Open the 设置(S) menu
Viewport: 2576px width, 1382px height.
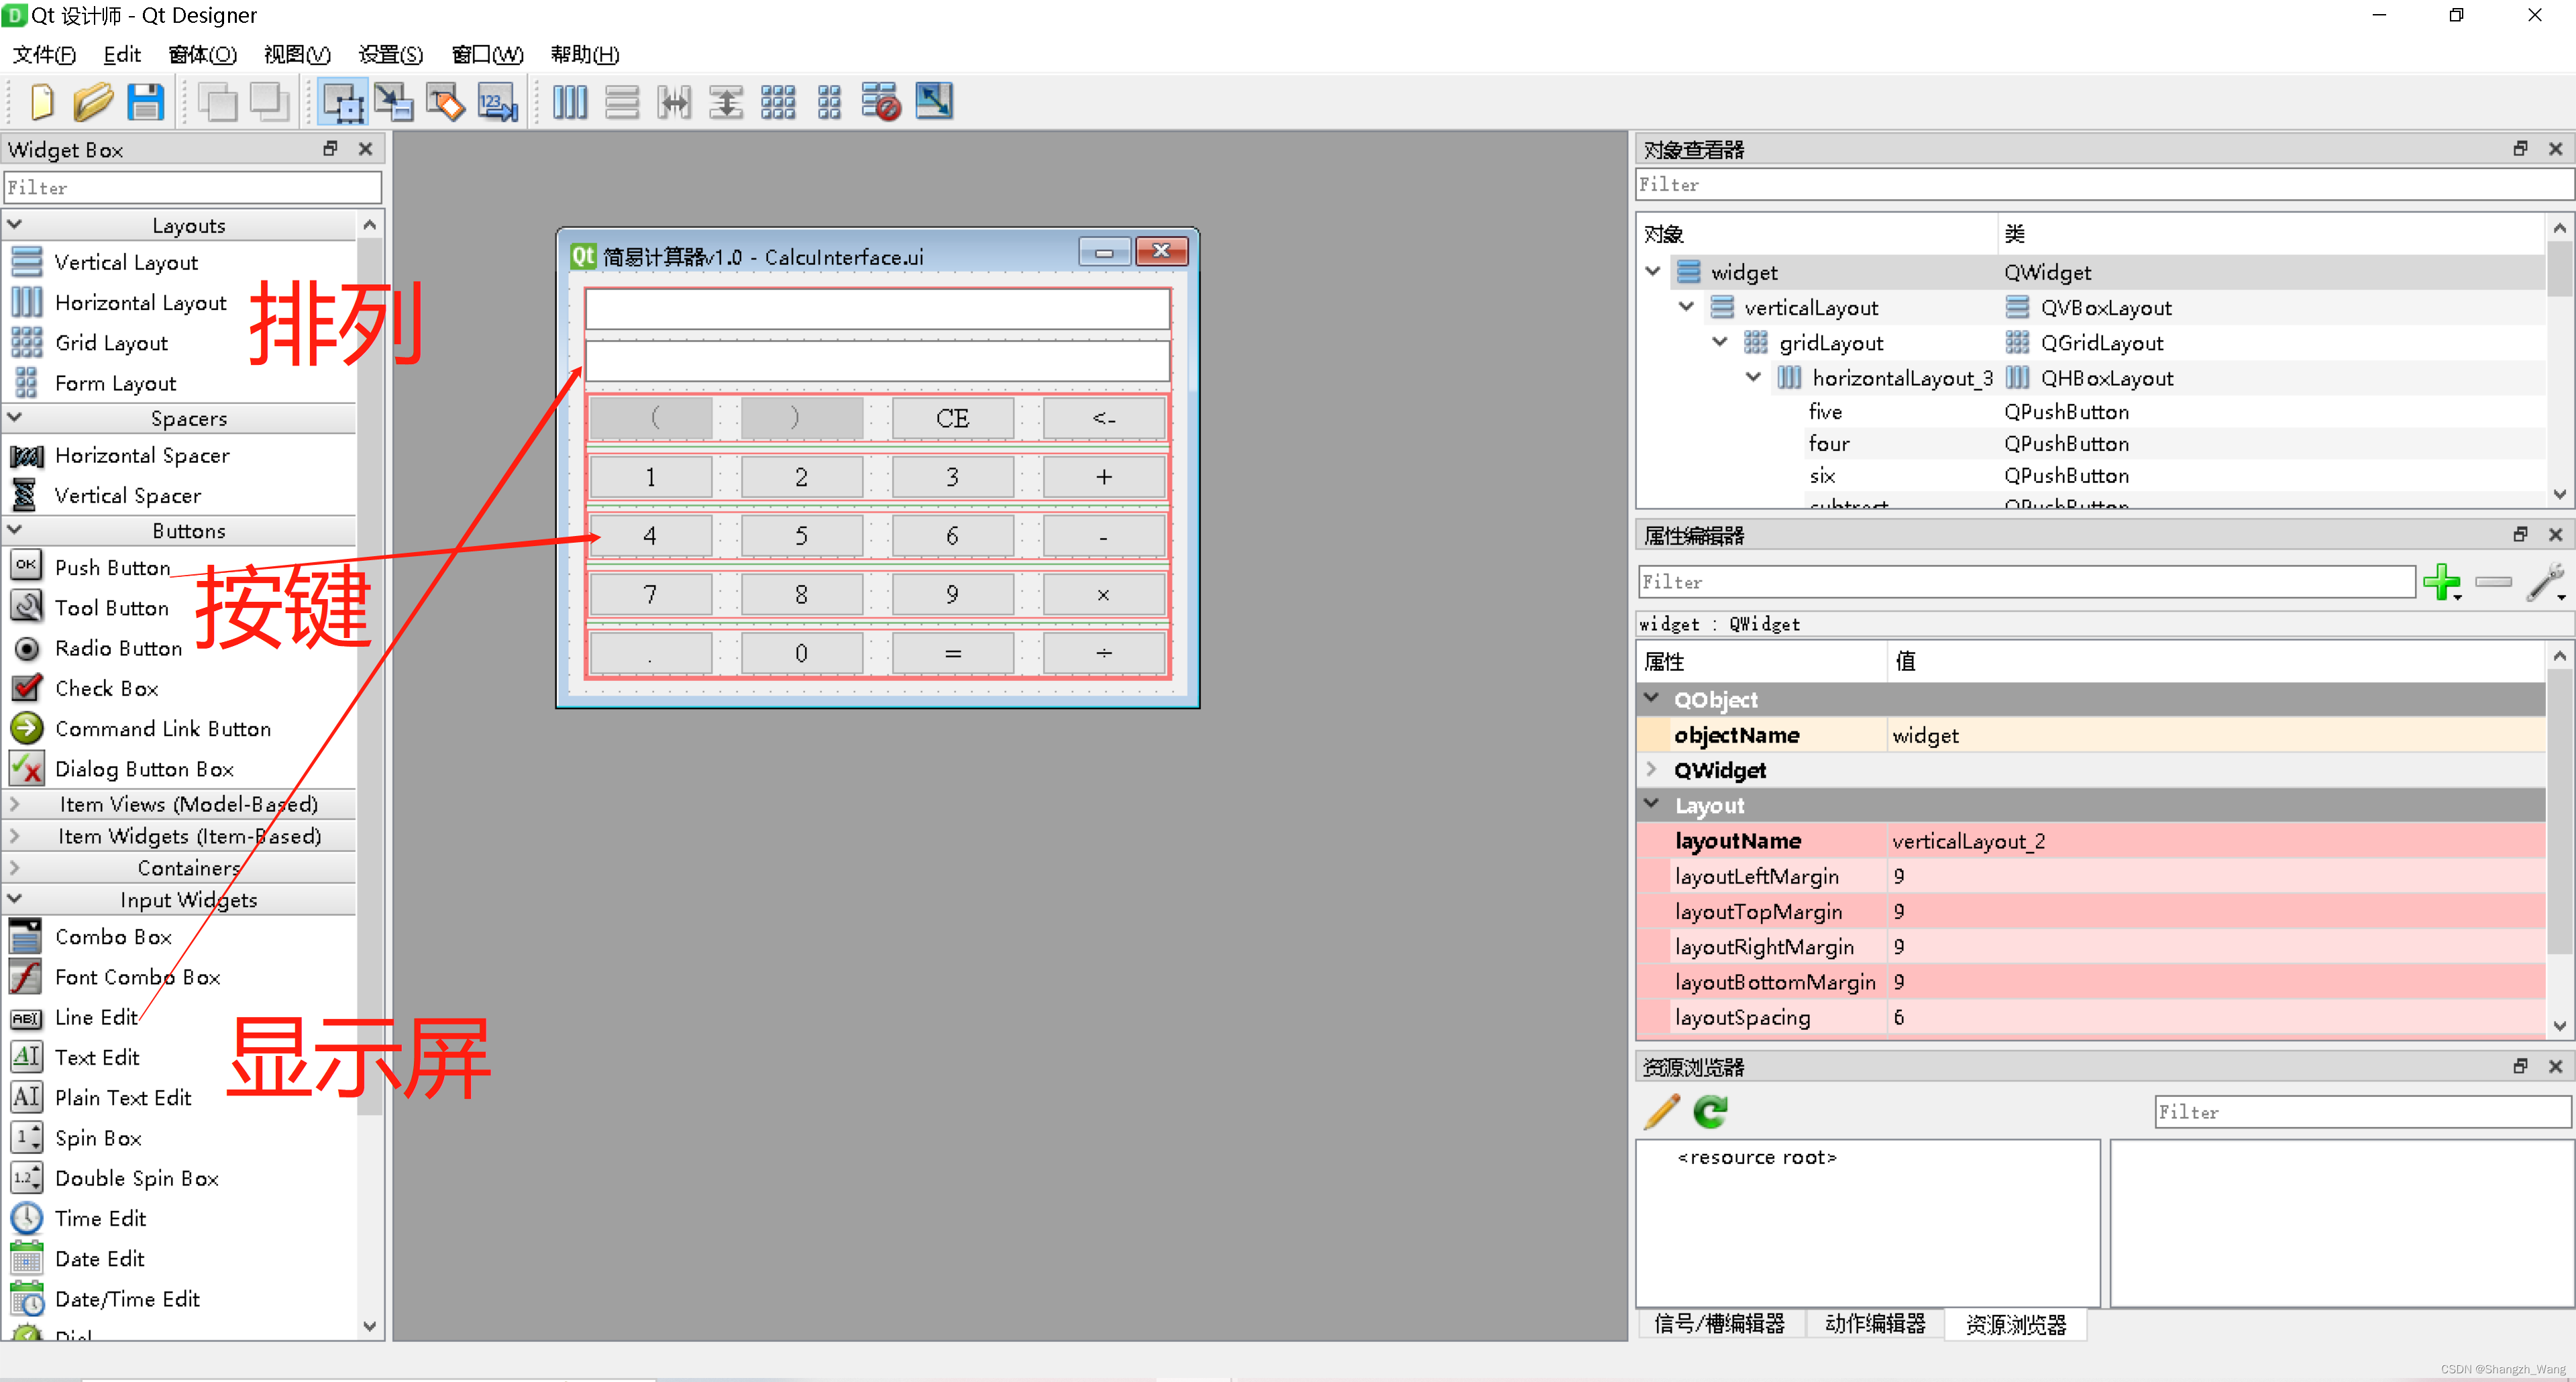pyautogui.click(x=391, y=54)
